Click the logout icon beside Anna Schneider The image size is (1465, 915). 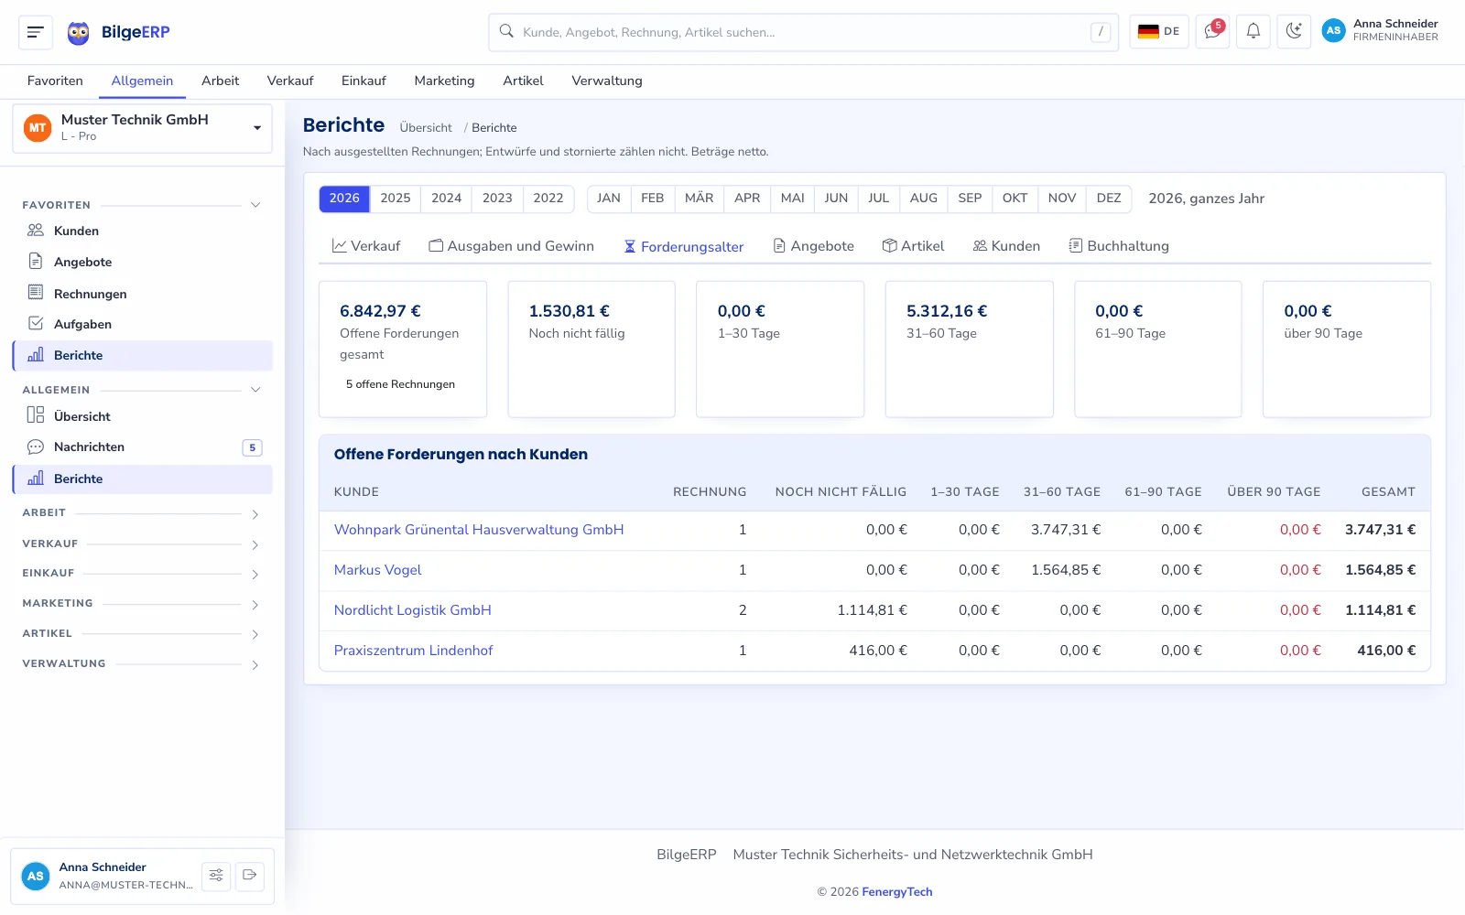coord(250,876)
